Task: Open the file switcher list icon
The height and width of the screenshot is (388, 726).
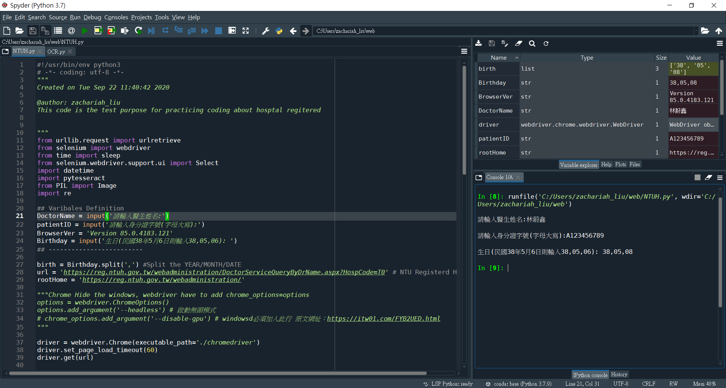Action: (x=58, y=31)
